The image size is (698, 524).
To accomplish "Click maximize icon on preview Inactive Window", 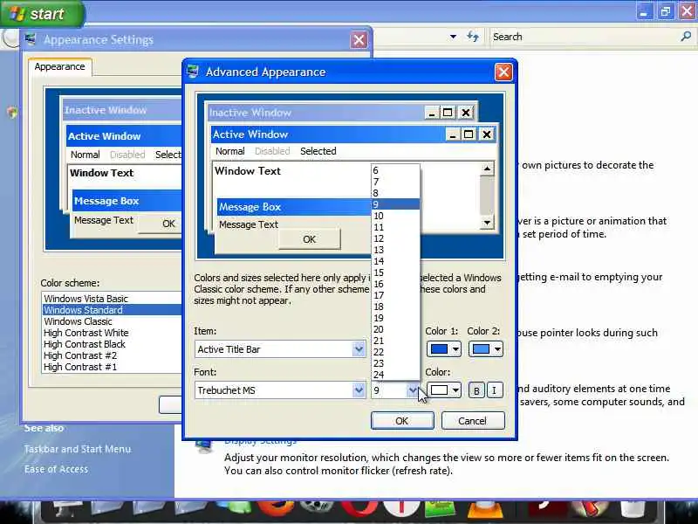I will (448, 113).
